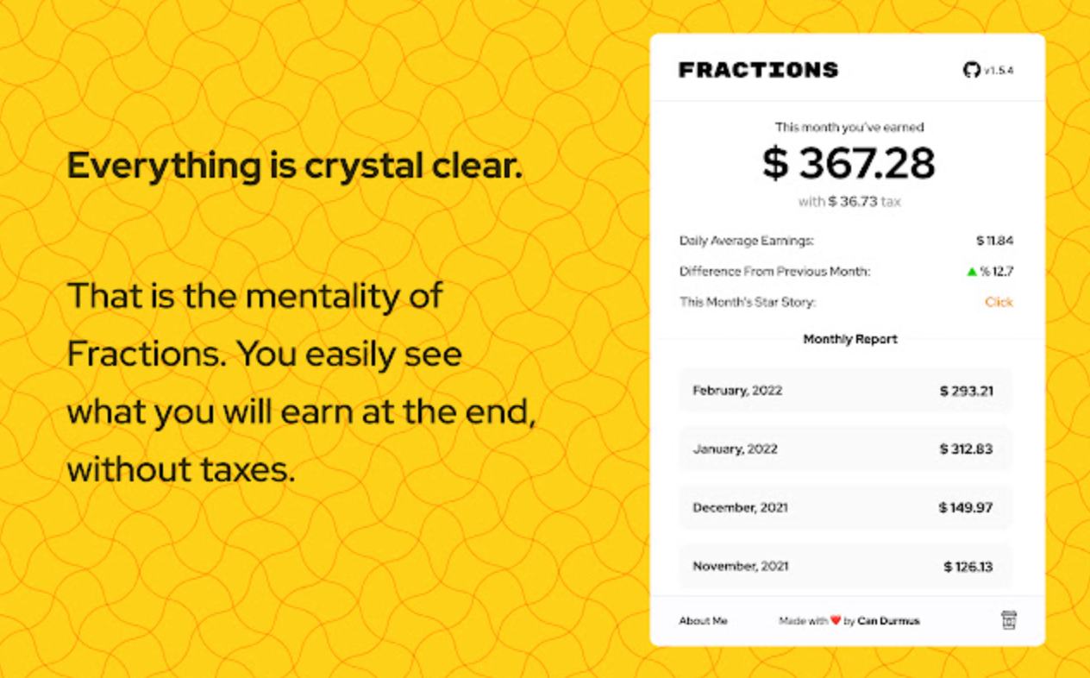The width and height of the screenshot is (1090, 678).
Task: Select the February, 2022 report row
Action: click(x=845, y=391)
